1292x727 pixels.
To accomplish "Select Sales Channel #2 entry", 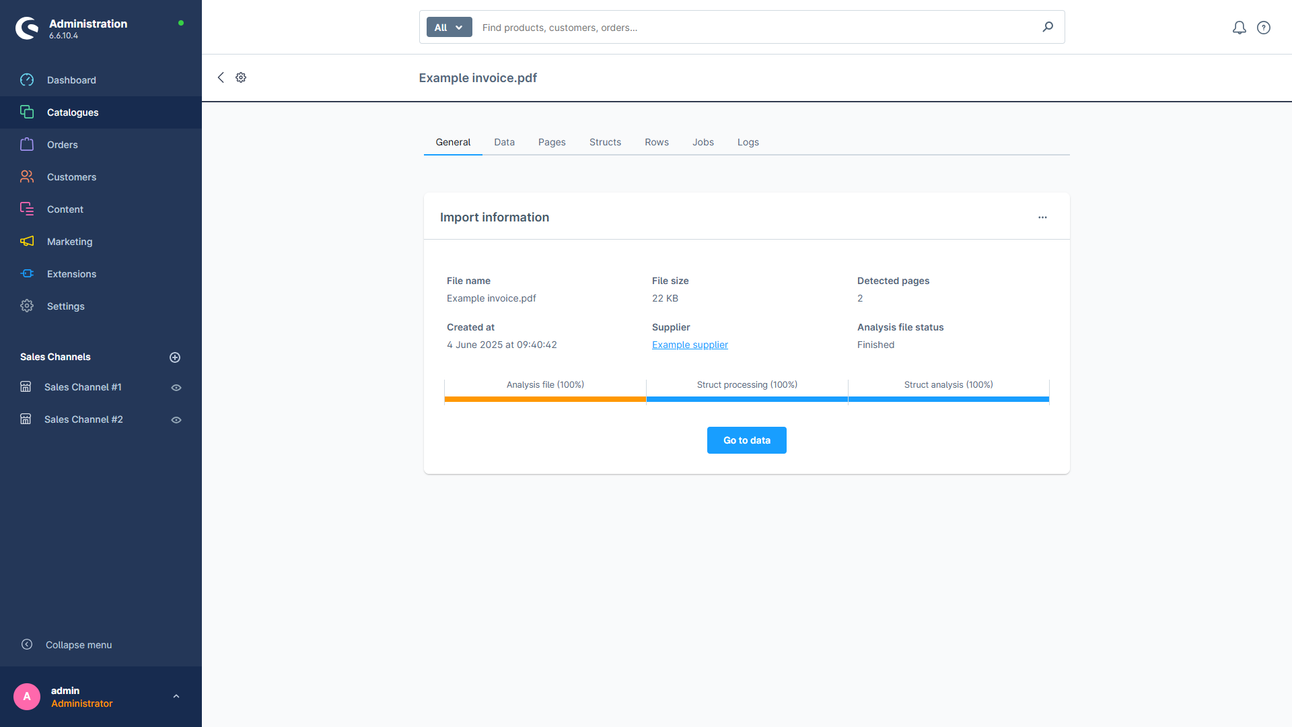I will pyautogui.click(x=83, y=419).
